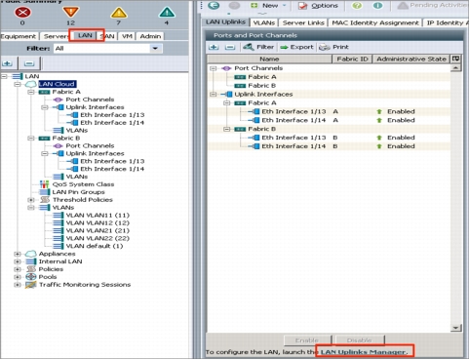
Task: Click the yellow minor faults triangle icon
Action: pyautogui.click(x=119, y=13)
